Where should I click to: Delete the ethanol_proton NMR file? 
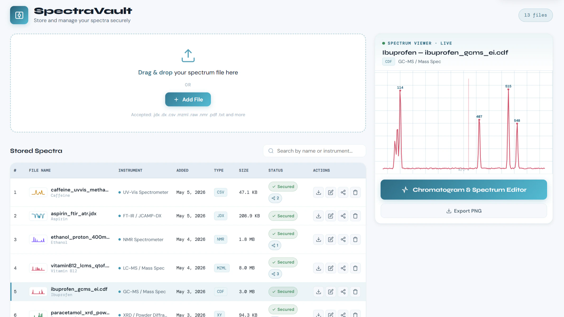[x=355, y=239]
